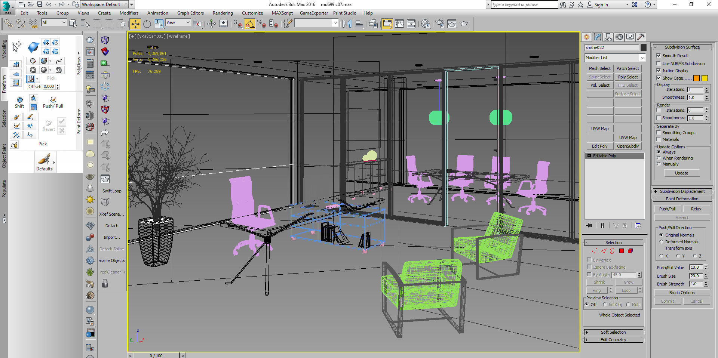Switch to the Display command panel
718x358 pixels.
(630, 37)
